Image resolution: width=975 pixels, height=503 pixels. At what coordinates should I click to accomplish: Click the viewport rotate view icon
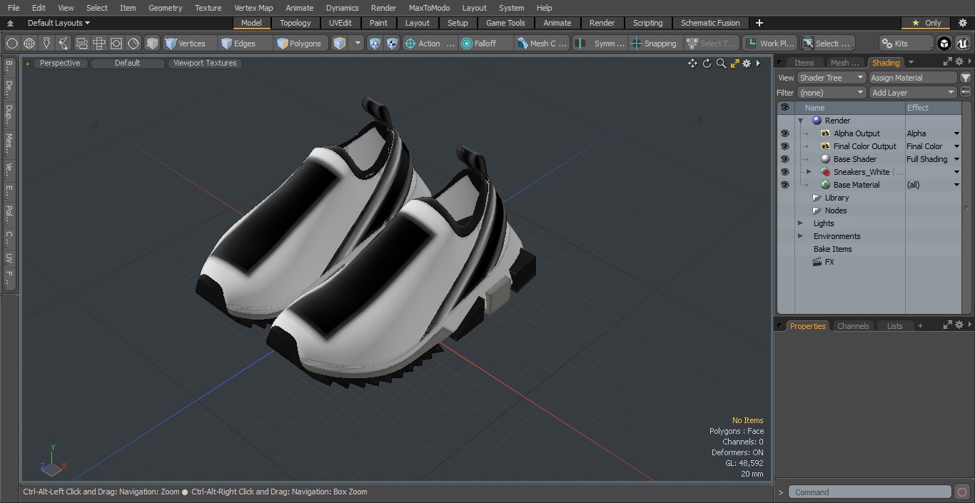pyautogui.click(x=707, y=63)
